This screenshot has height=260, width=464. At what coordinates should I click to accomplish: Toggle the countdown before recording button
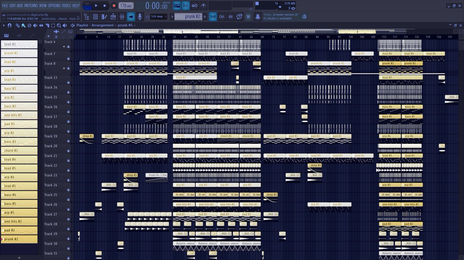coord(186,5)
